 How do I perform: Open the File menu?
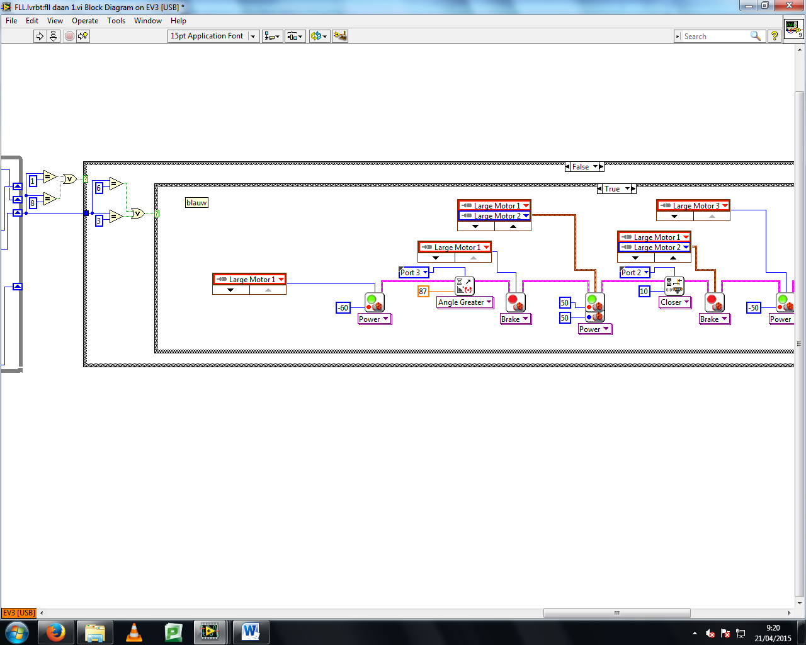[11, 21]
